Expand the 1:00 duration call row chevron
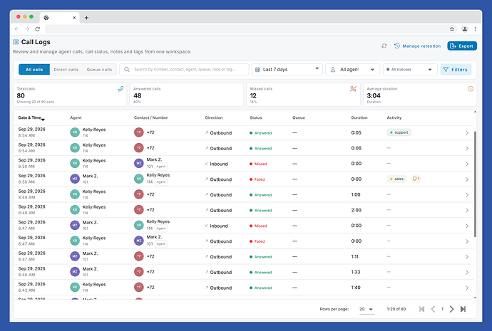This screenshot has width=492, height=331. [467, 195]
